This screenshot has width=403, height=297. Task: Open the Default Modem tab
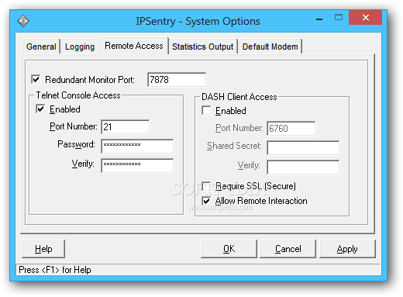coord(270,47)
